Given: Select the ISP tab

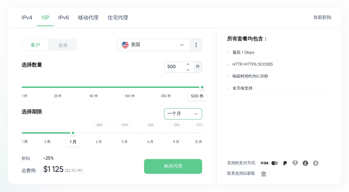Looking at the screenshot, I should [46, 18].
